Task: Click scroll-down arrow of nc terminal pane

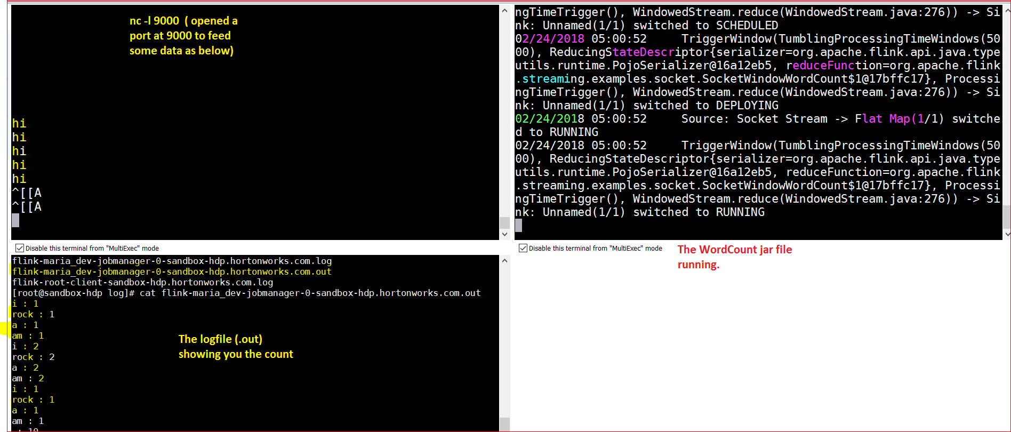Action: 504,234
